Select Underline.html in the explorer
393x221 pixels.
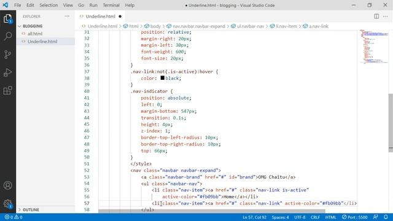click(42, 42)
